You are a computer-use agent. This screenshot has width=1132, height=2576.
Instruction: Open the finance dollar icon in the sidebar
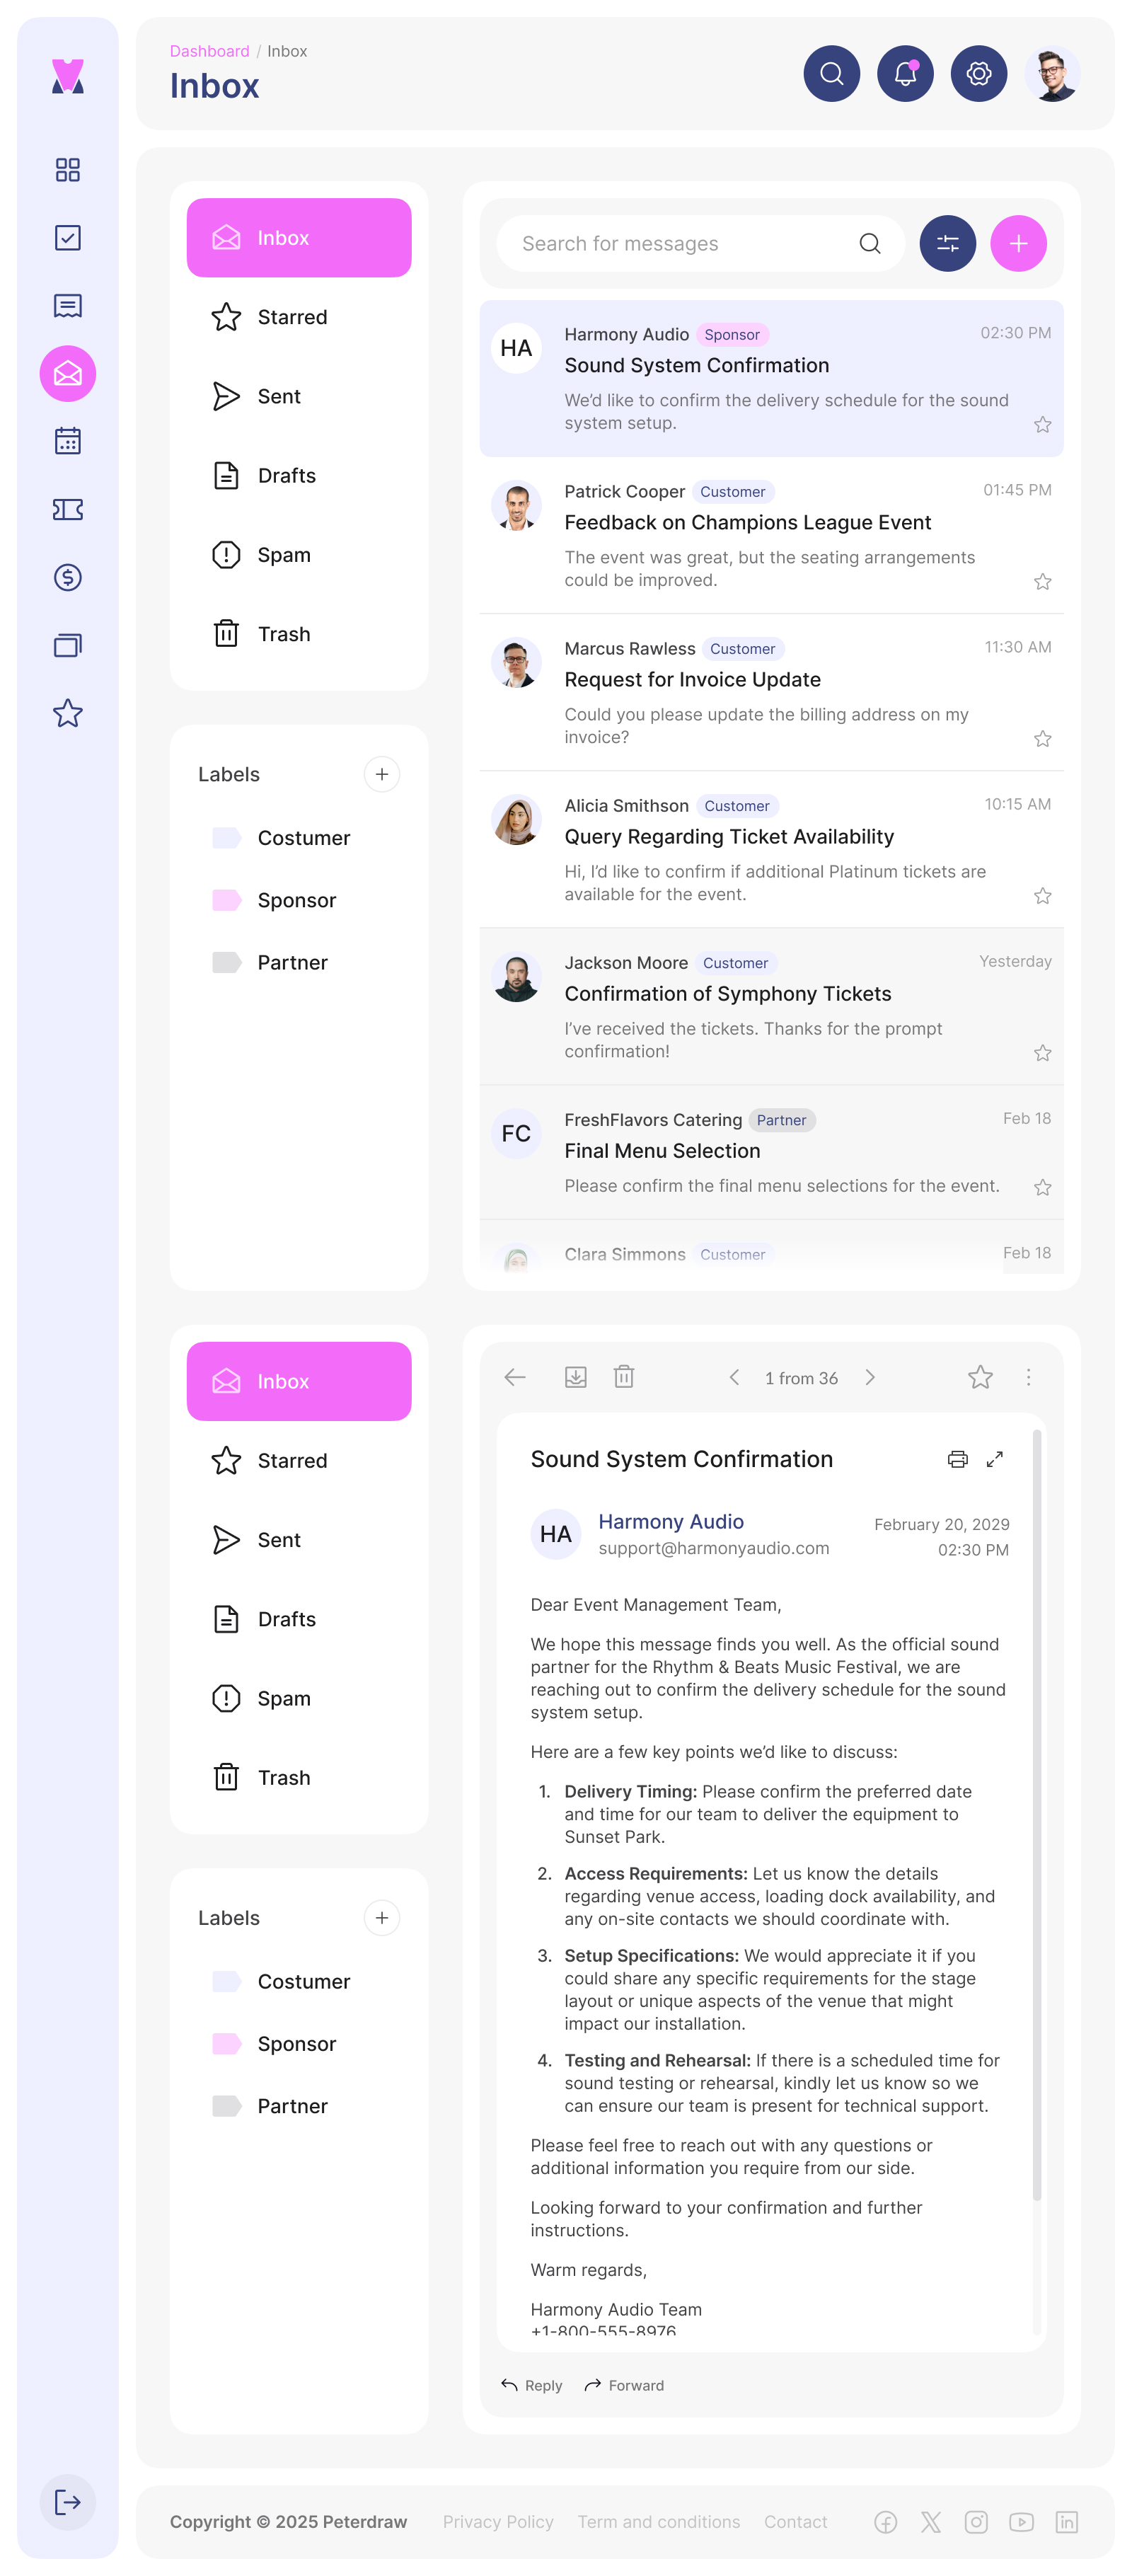67,577
